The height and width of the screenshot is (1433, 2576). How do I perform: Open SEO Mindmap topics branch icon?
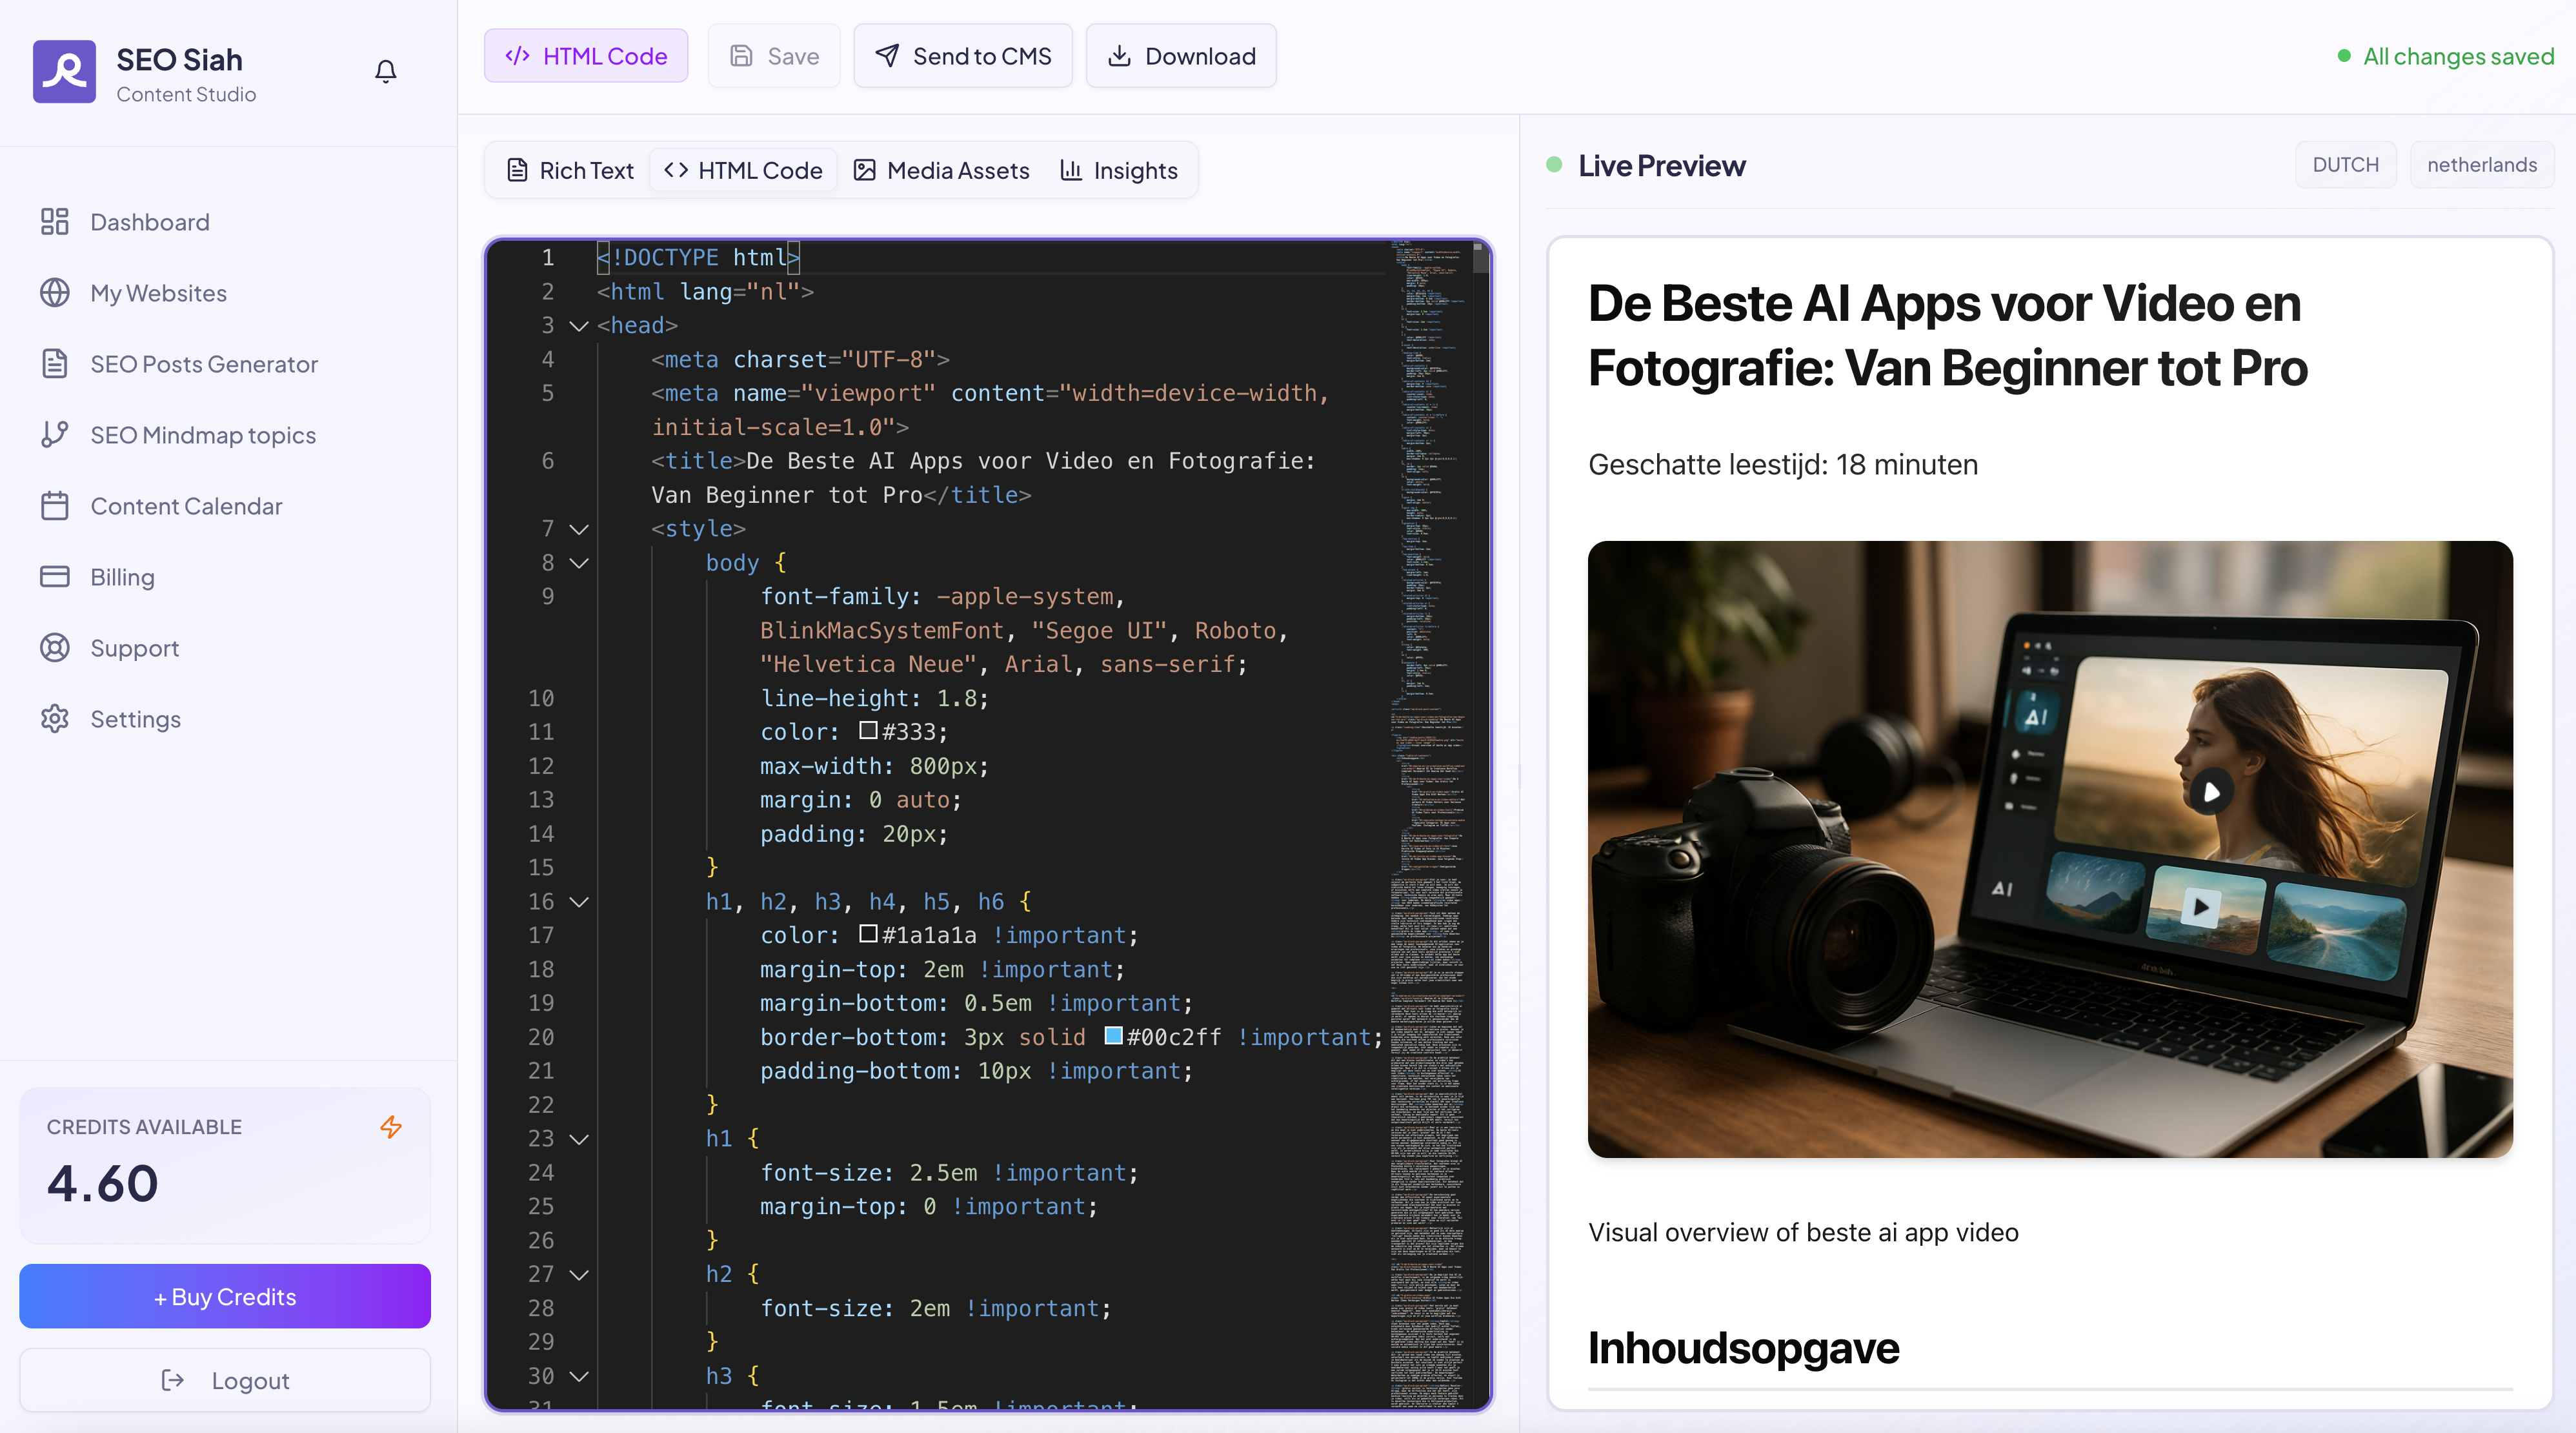click(54, 435)
